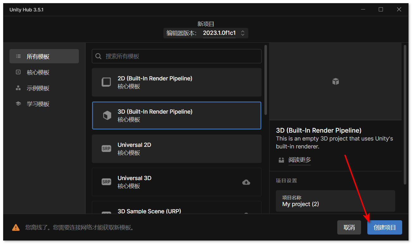412x244 pixels.
Task: Maximize the Unity Hub window
Action: pyautogui.click(x=381, y=9)
